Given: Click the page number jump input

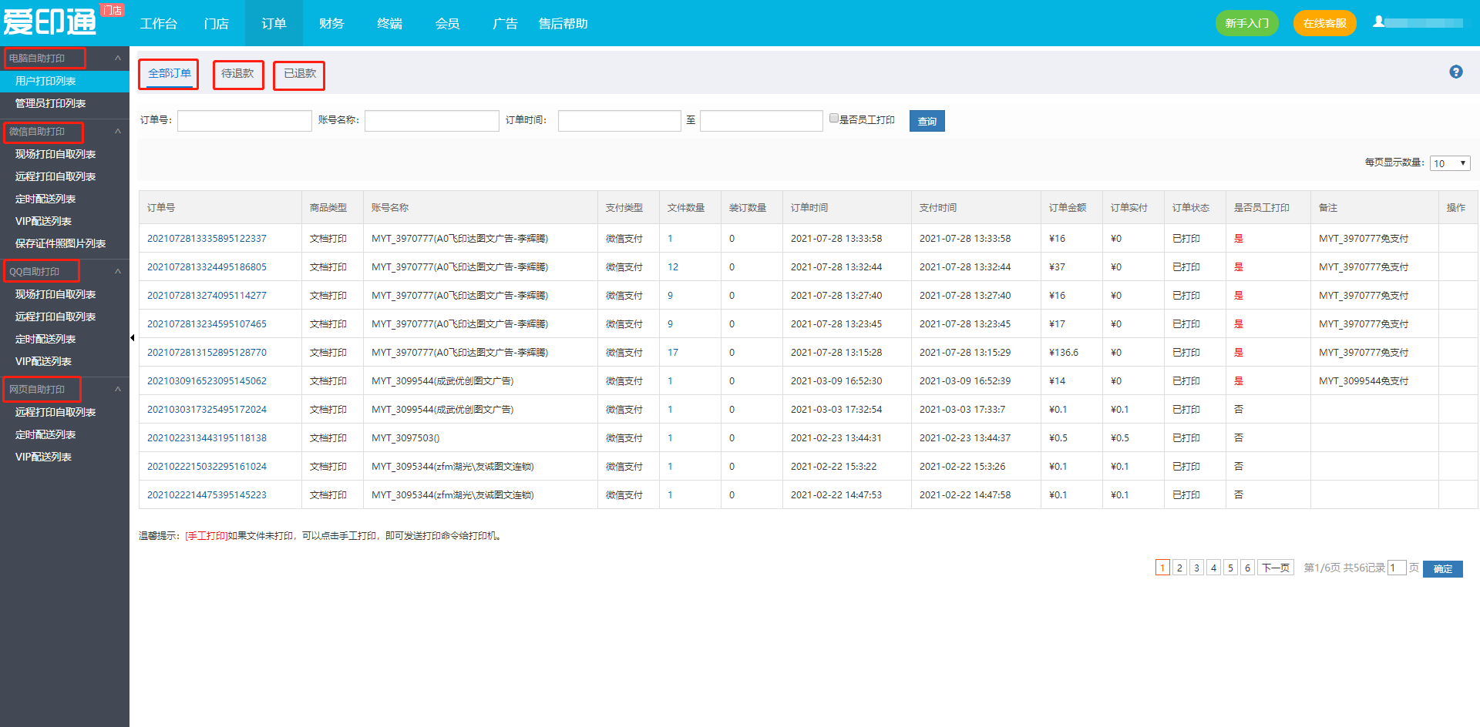Looking at the screenshot, I should (x=1397, y=568).
